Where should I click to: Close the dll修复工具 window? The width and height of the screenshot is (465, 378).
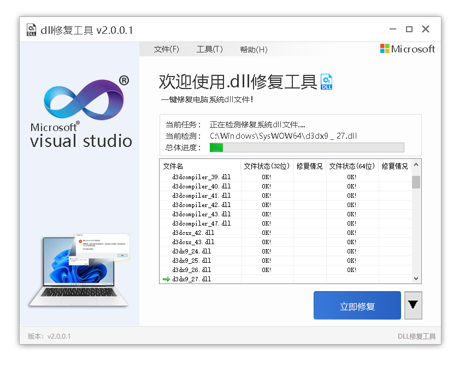pos(426,29)
